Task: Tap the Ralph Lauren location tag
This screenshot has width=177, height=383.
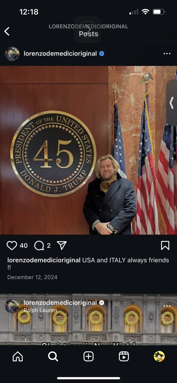Action: pos(40,310)
